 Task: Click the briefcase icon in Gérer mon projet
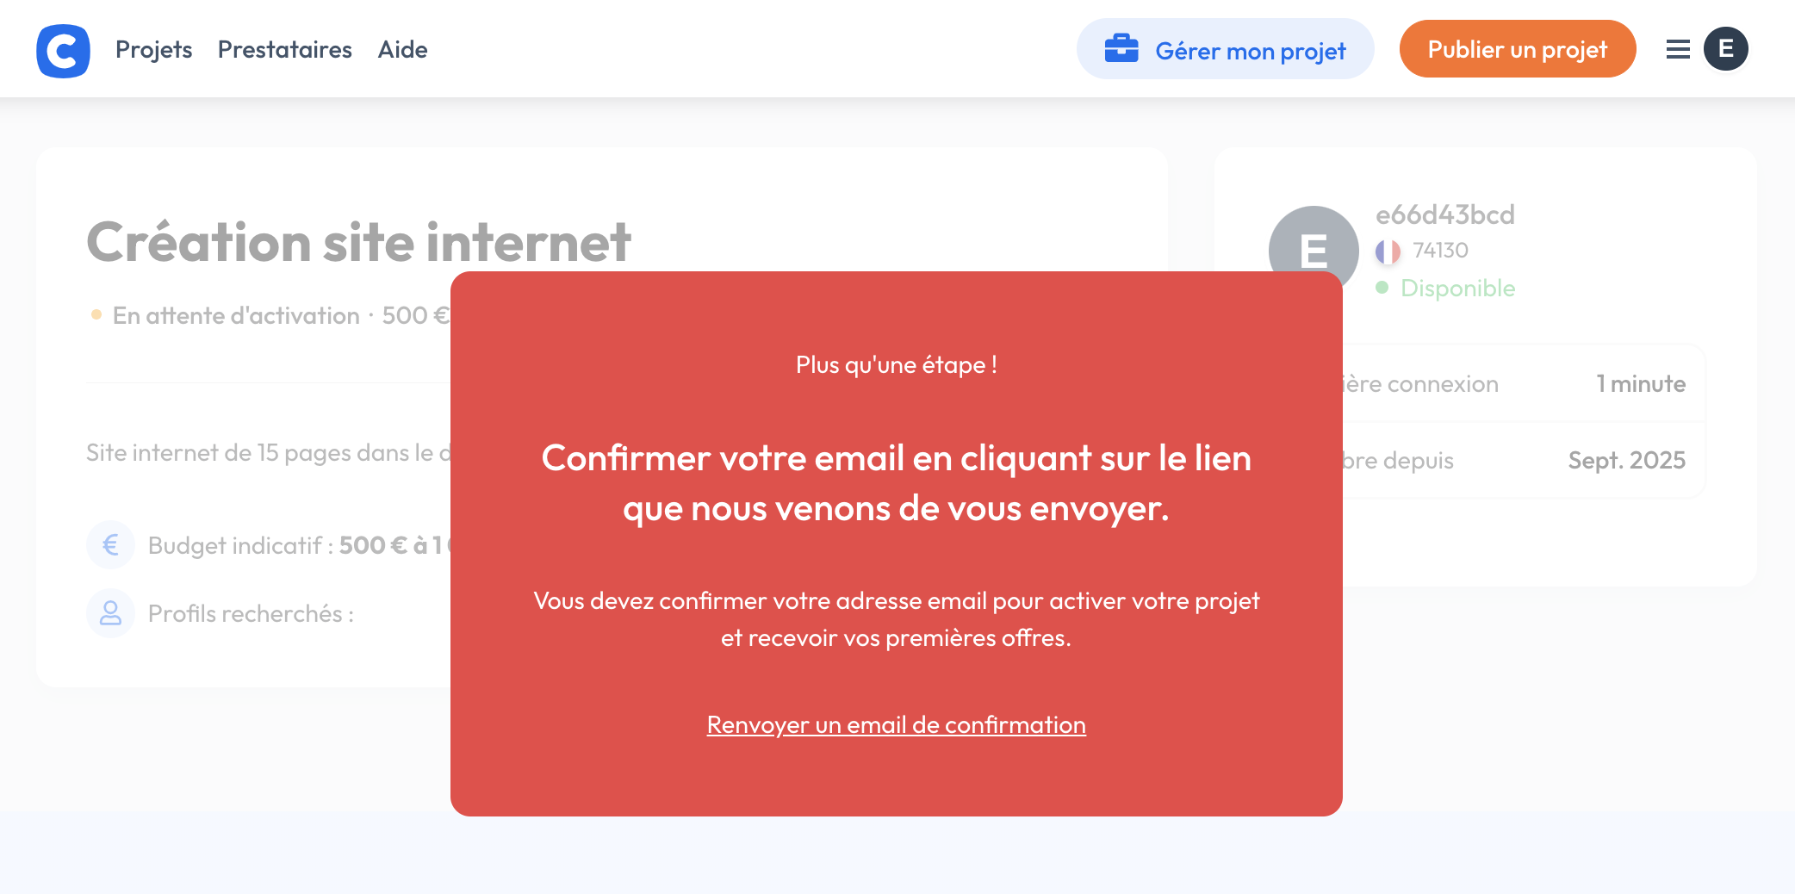(x=1121, y=49)
